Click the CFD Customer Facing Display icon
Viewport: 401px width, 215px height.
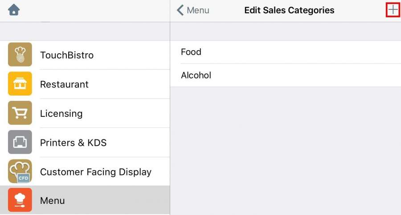(20, 171)
